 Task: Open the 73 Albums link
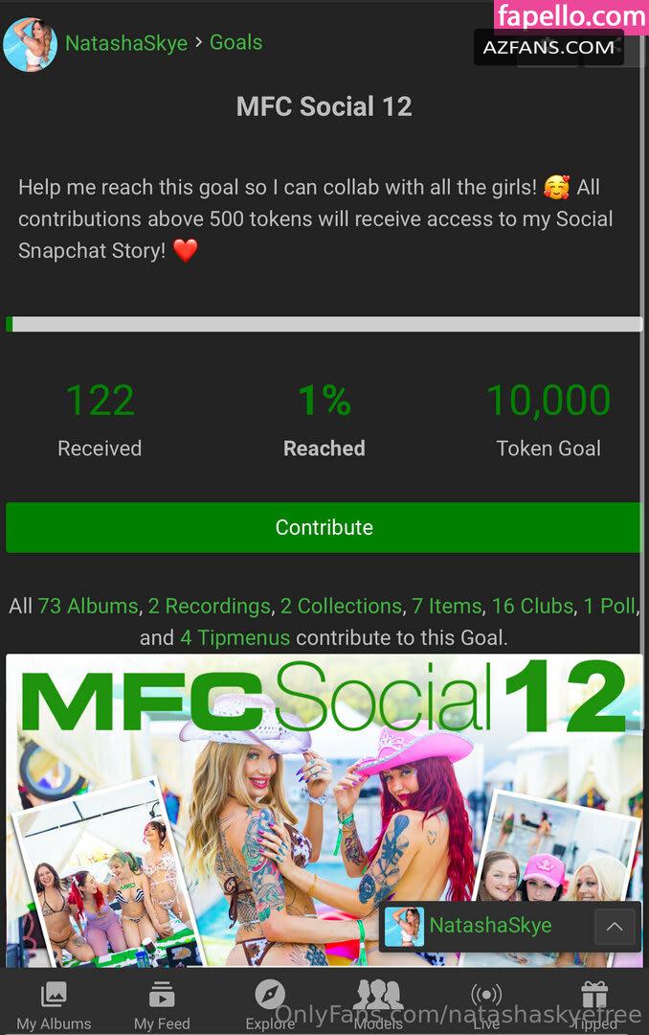tap(88, 606)
